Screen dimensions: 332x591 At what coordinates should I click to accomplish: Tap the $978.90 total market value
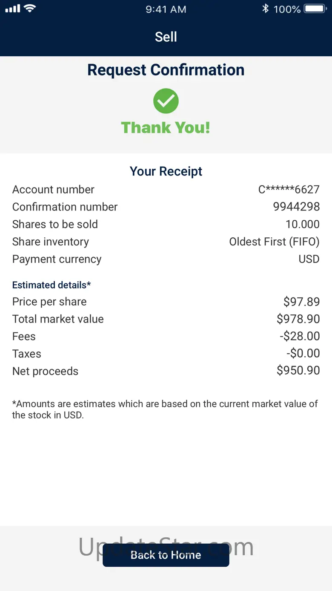[298, 319]
